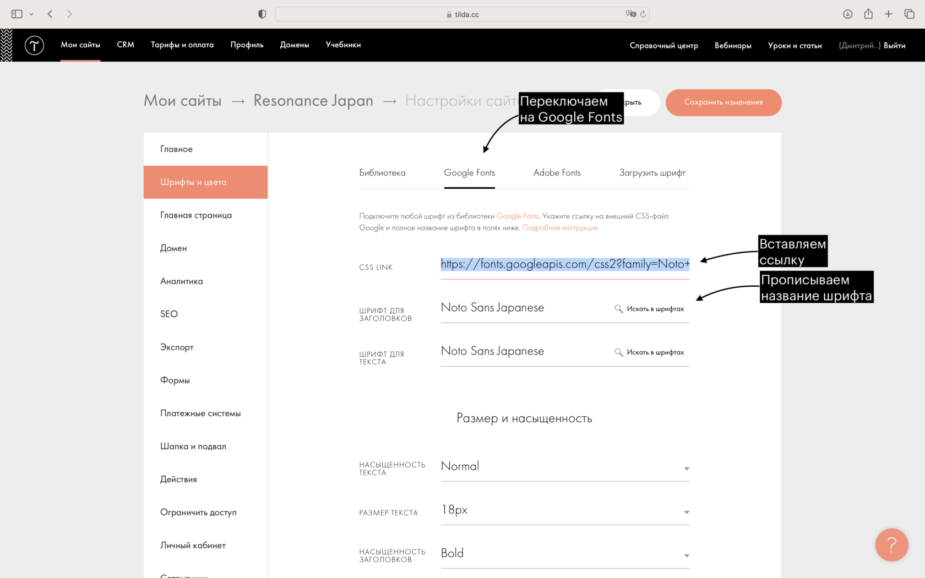The width and height of the screenshot is (925, 578).
Task: Click the privacy shield icon
Action: point(262,14)
